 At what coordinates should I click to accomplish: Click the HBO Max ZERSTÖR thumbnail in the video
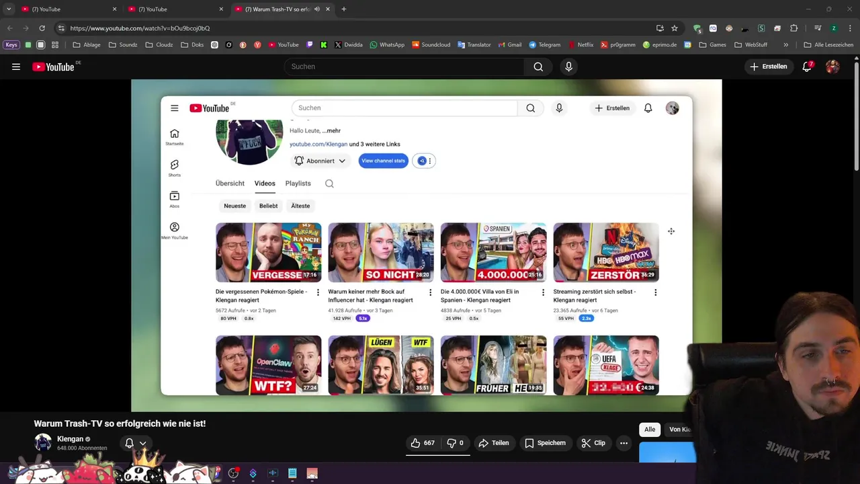606,252
